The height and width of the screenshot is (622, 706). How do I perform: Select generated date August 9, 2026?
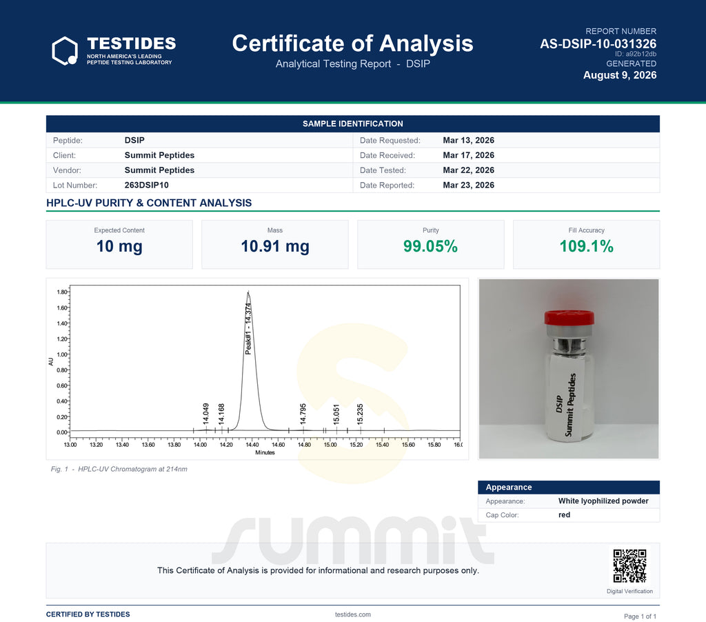coord(620,75)
